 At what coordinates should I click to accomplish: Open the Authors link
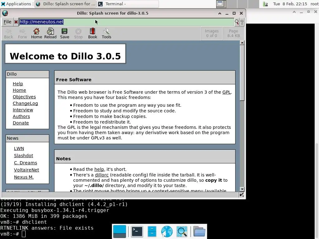[21, 116]
